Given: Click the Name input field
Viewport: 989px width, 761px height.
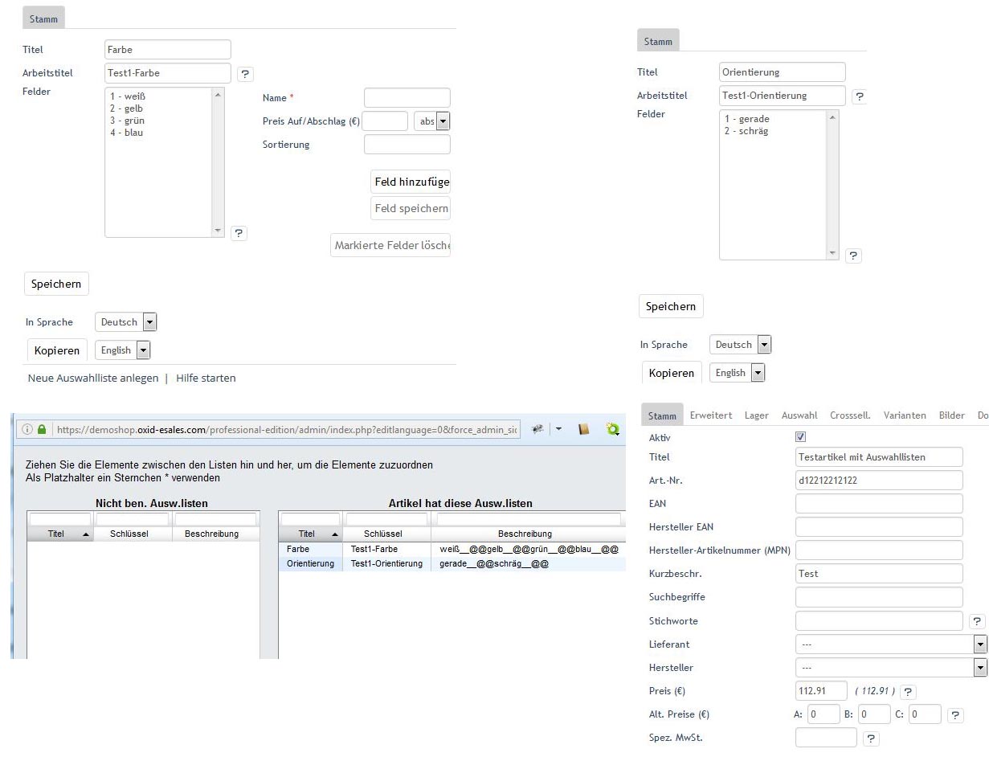Looking at the screenshot, I should pyautogui.click(x=407, y=98).
